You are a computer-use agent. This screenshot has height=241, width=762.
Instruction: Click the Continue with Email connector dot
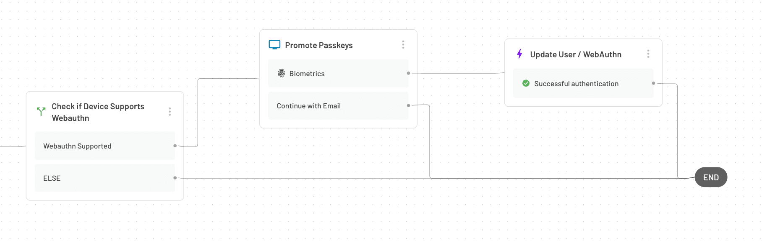(408, 105)
